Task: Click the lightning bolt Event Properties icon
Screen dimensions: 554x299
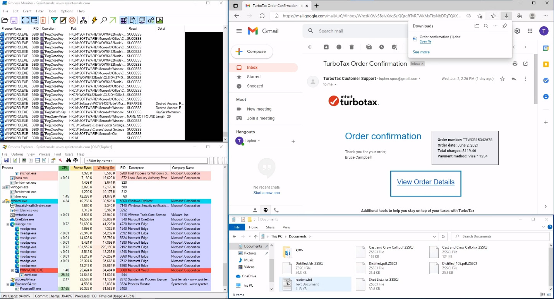Action: [x=94, y=20]
